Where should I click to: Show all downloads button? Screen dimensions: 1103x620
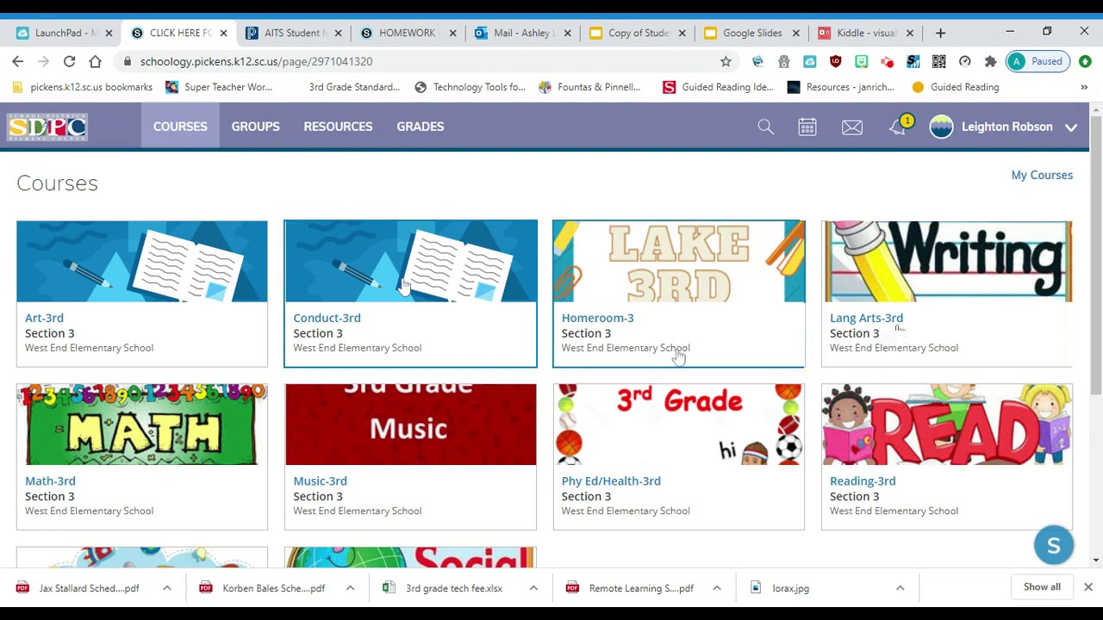(x=1042, y=587)
